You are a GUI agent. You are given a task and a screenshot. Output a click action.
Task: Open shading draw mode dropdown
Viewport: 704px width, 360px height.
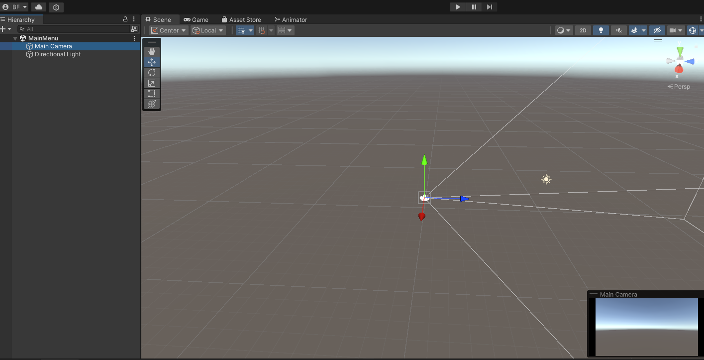click(x=564, y=30)
